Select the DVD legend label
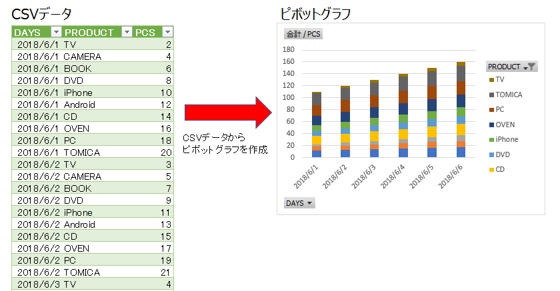Viewport: 560px width, 291px height. point(503,154)
